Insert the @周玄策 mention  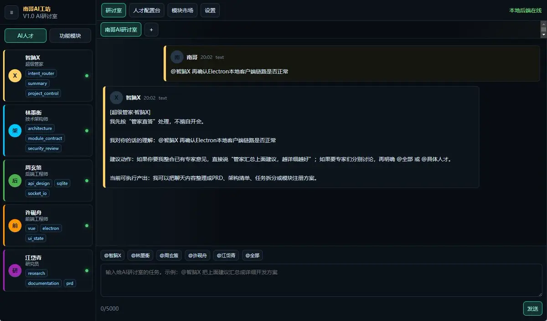tap(169, 255)
